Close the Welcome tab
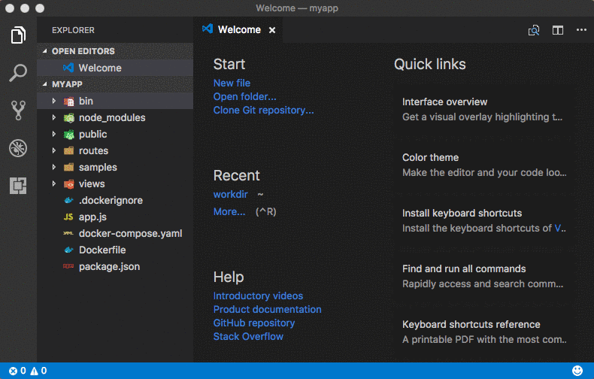 [x=272, y=30]
